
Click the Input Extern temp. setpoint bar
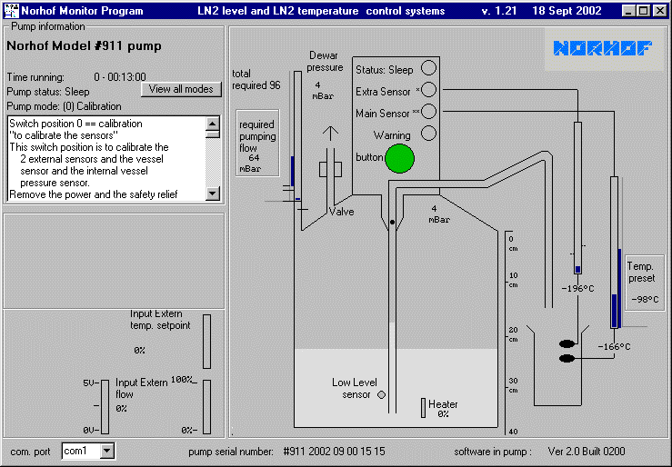pos(207,342)
